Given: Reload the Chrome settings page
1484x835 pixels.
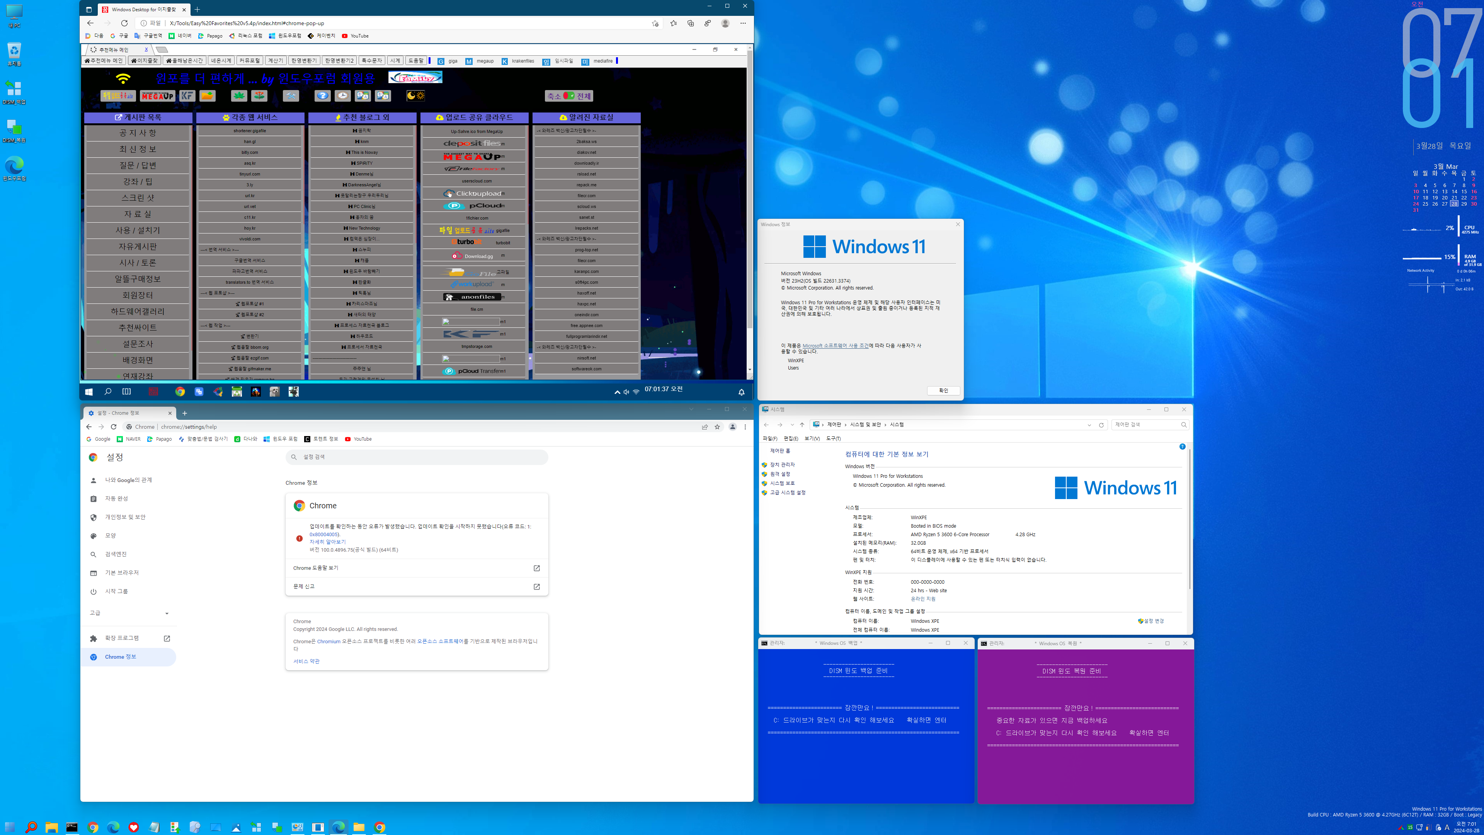Looking at the screenshot, I should tap(114, 427).
